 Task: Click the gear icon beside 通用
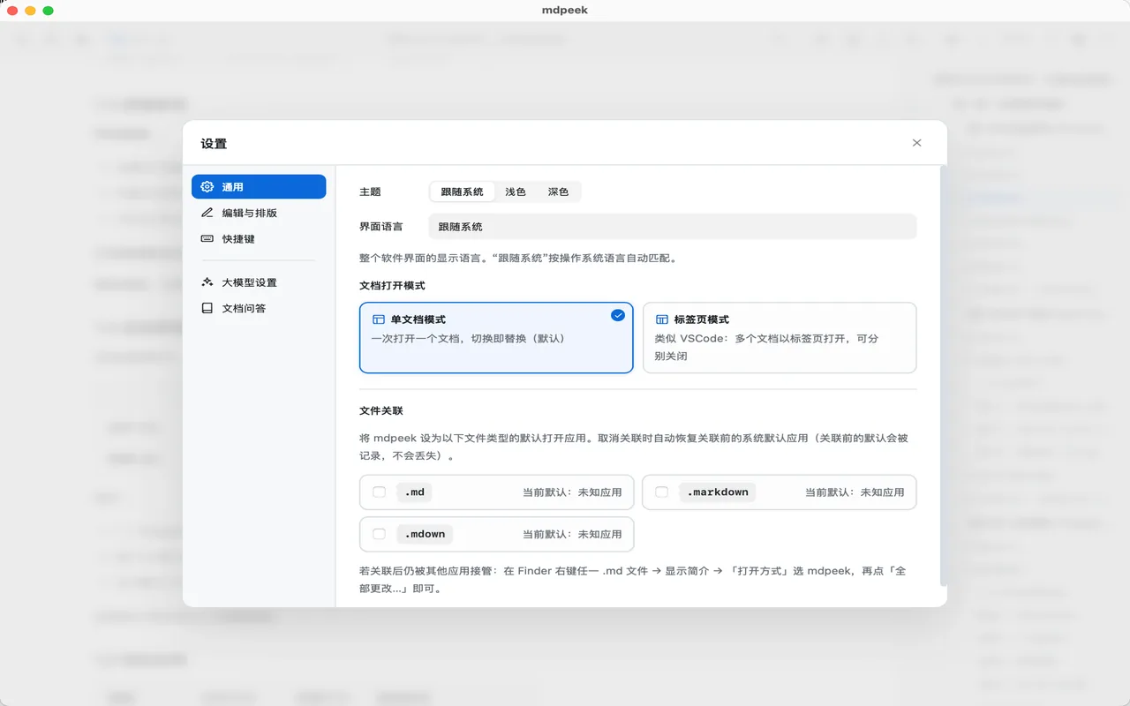207,187
